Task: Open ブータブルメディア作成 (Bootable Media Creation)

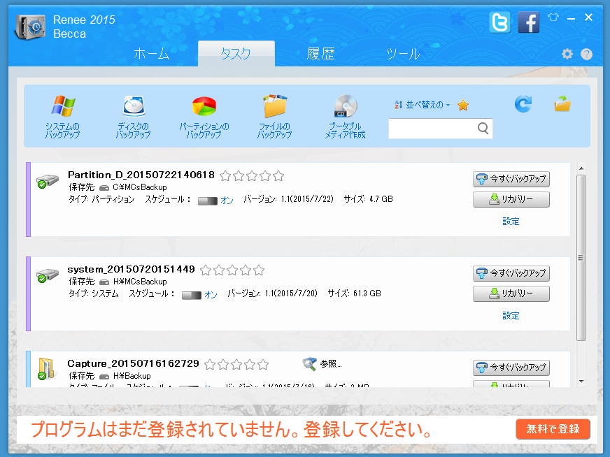Action: [x=345, y=117]
